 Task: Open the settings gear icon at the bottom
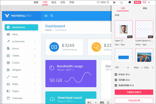108,102
